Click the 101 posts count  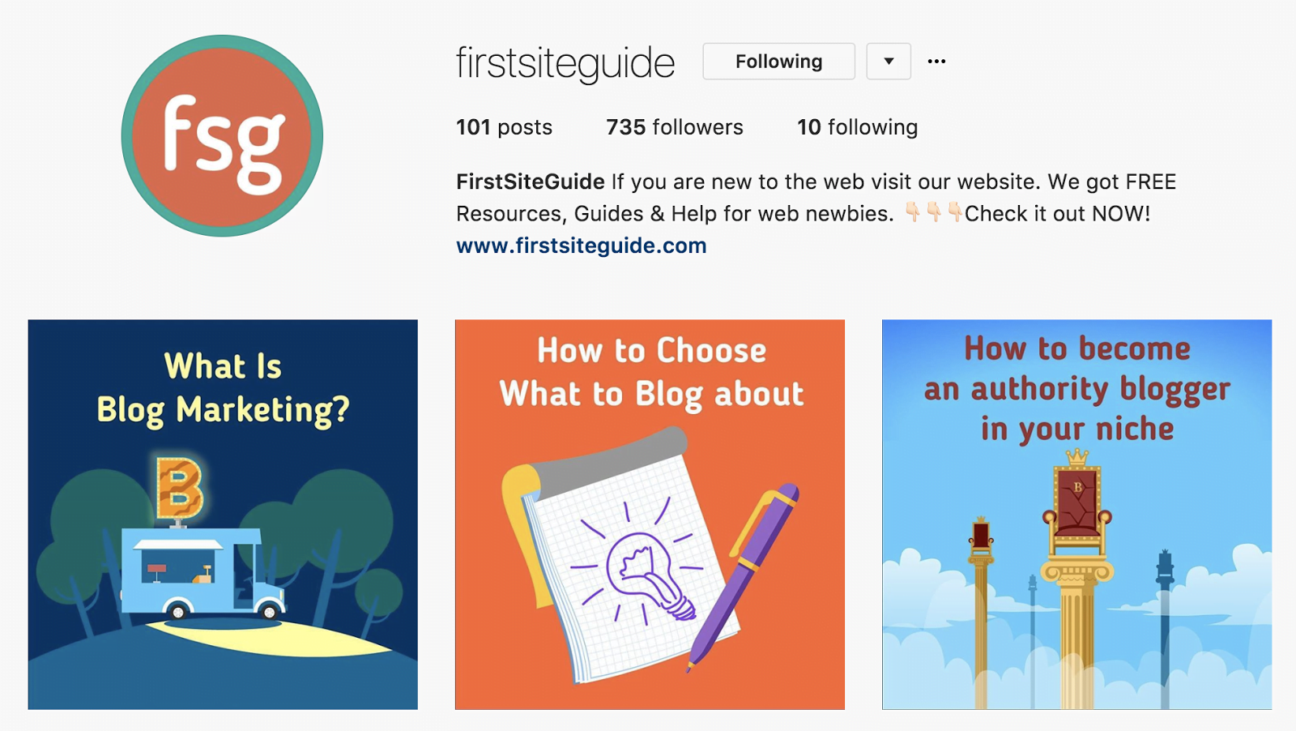504,127
